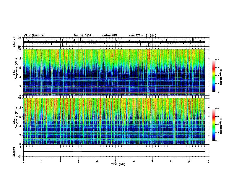
Task: Click the ch.1 voltage waveform trace
Action: tap(114, 42)
